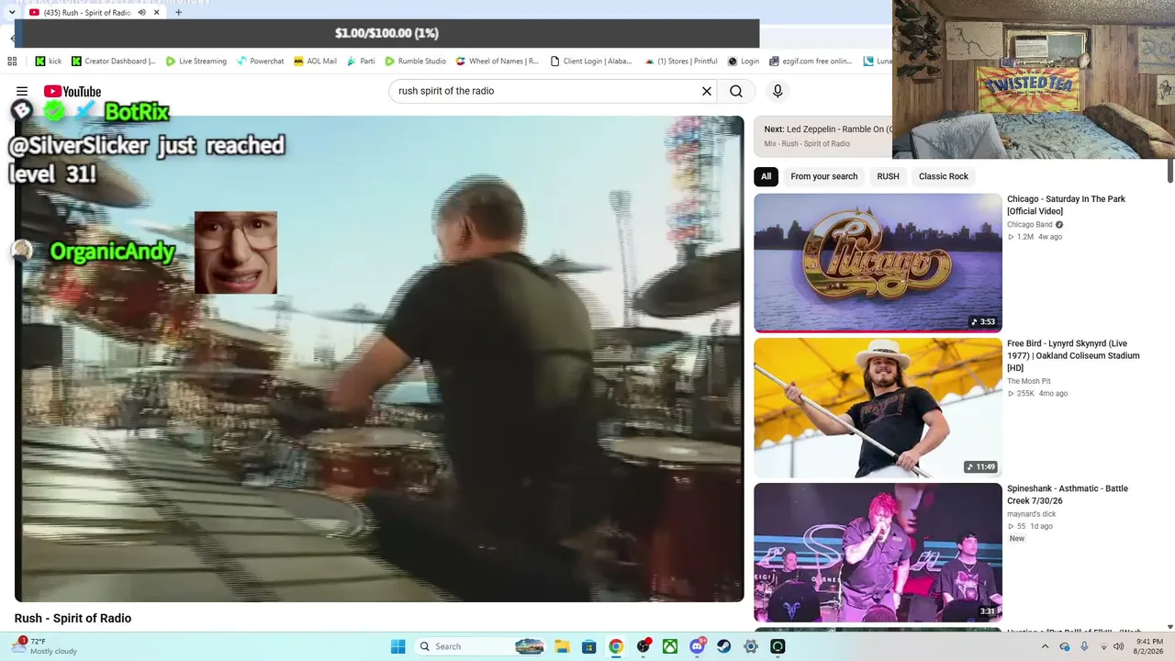Open Discord from the taskbar
This screenshot has height=661, width=1175.
698,646
